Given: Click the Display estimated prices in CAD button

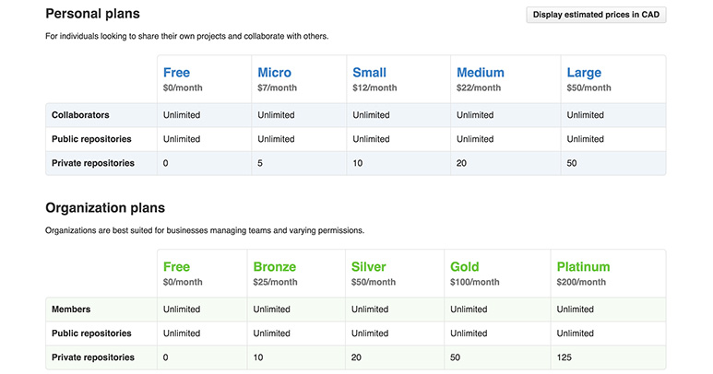Looking at the screenshot, I should tap(595, 15).
